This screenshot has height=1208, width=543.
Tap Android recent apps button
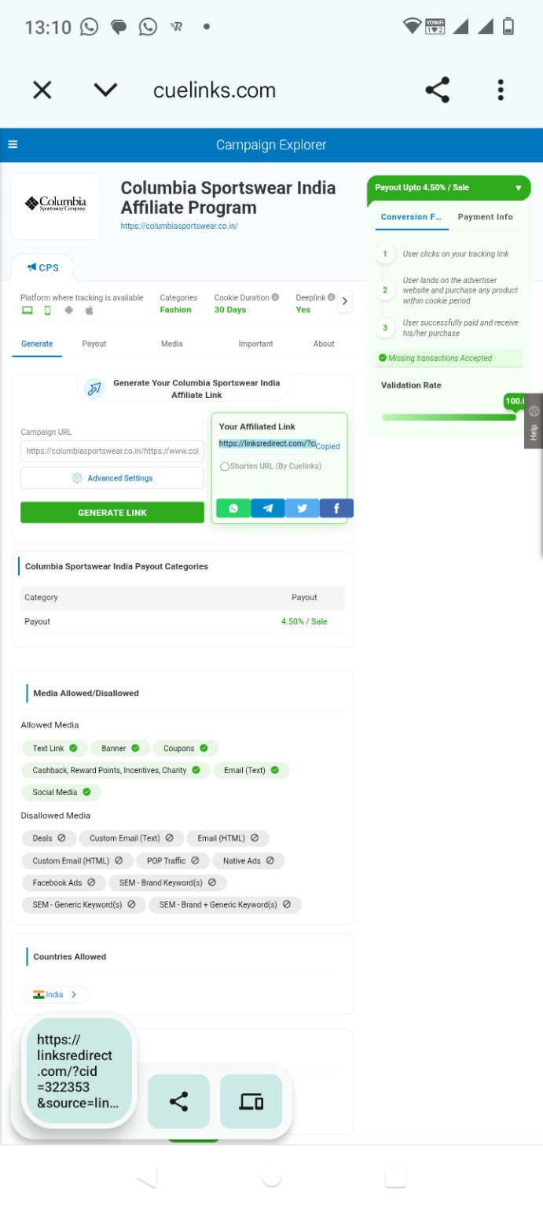[x=395, y=1177]
